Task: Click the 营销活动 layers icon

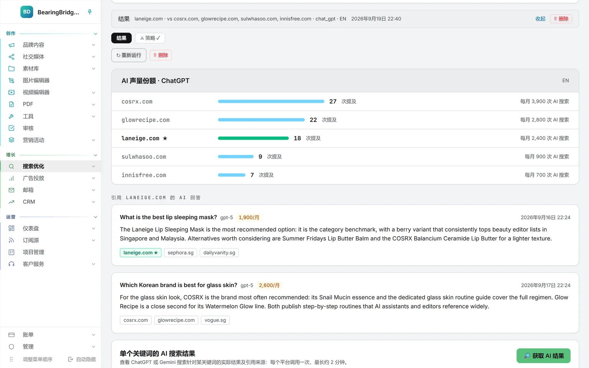Action: [x=12, y=140]
